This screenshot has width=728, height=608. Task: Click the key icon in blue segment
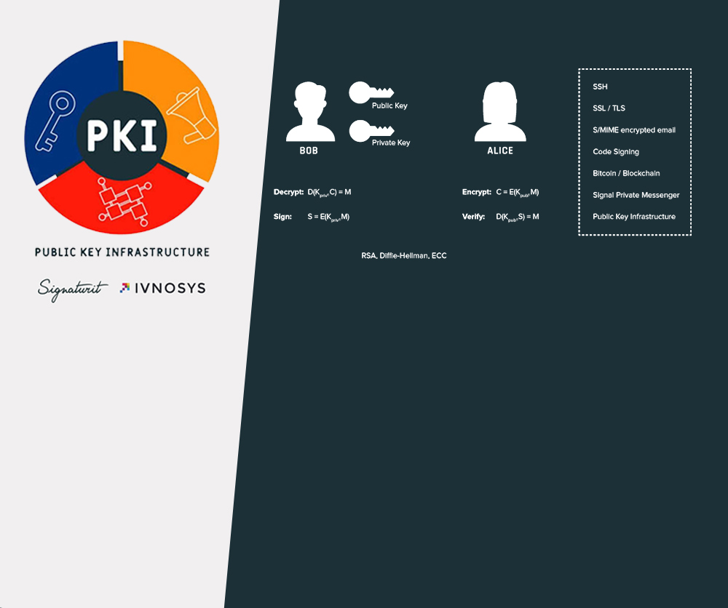pyautogui.click(x=55, y=120)
